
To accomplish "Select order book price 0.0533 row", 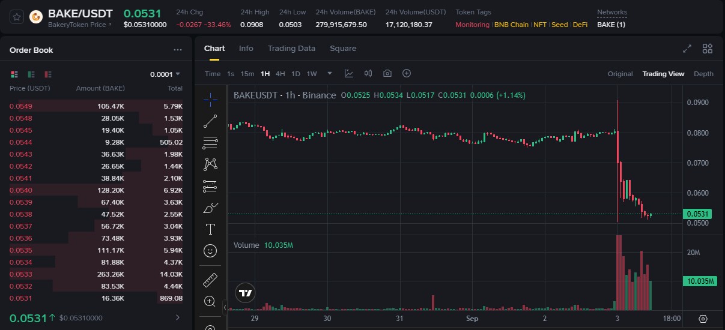I will click(96, 274).
